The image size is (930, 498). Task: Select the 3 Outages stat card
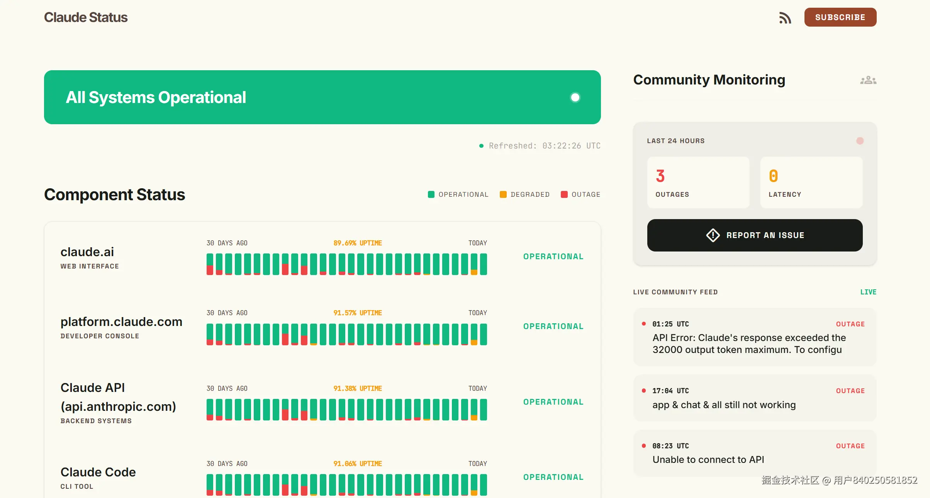(x=698, y=182)
